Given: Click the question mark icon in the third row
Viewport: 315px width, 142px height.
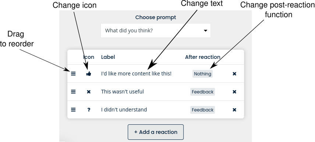Looking at the screenshot, I should tap(89, 110).
